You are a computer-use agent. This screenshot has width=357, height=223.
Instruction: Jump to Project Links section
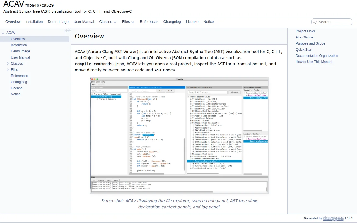(305, 31)
